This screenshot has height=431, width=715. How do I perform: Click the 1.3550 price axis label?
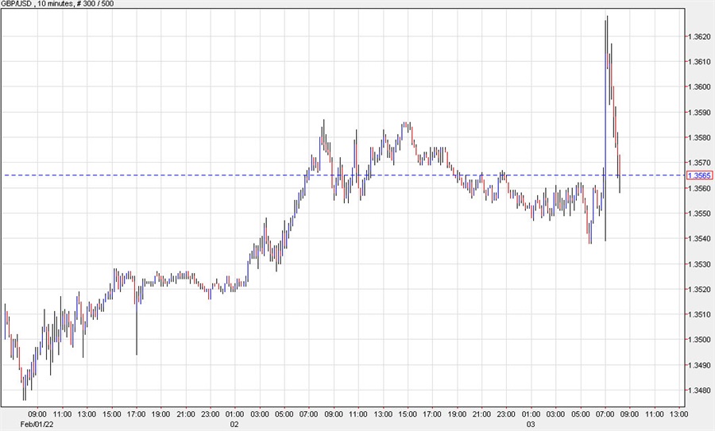pyautogui.click(x=701, y=214)
